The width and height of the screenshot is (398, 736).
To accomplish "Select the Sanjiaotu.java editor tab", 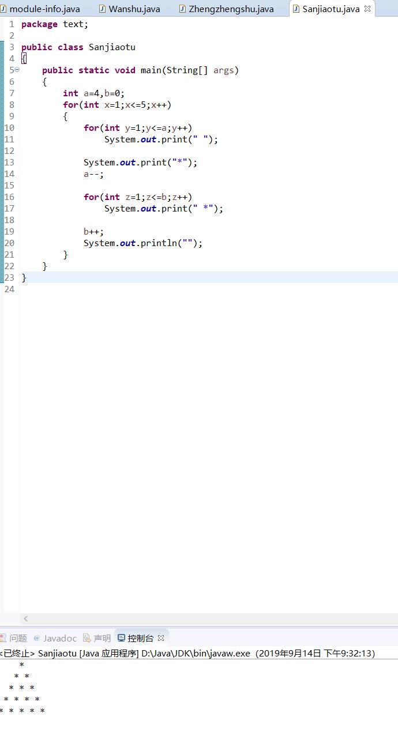I will pos(331,9).
